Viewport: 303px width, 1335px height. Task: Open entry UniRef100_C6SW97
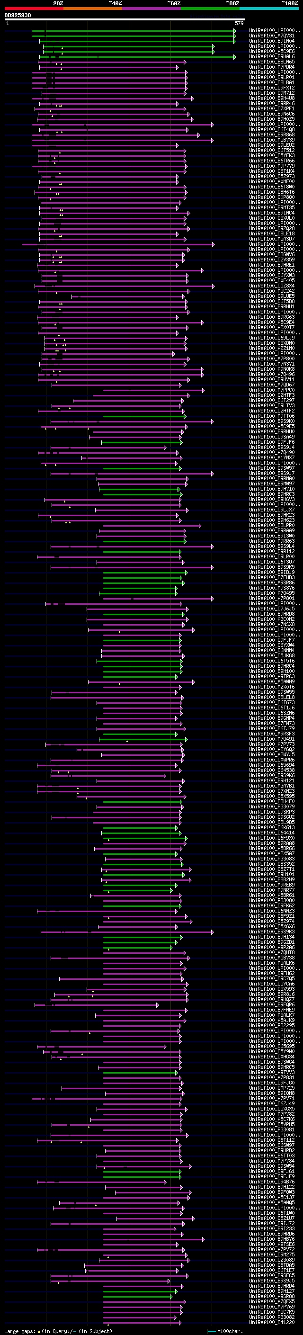(272, 1145)
